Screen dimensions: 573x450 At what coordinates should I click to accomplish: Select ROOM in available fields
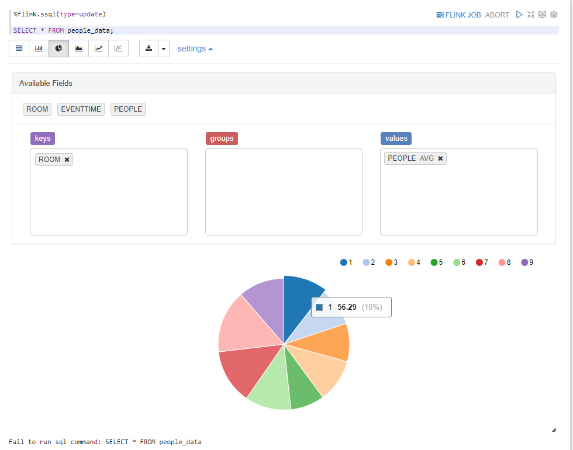[x=37, y=109]
